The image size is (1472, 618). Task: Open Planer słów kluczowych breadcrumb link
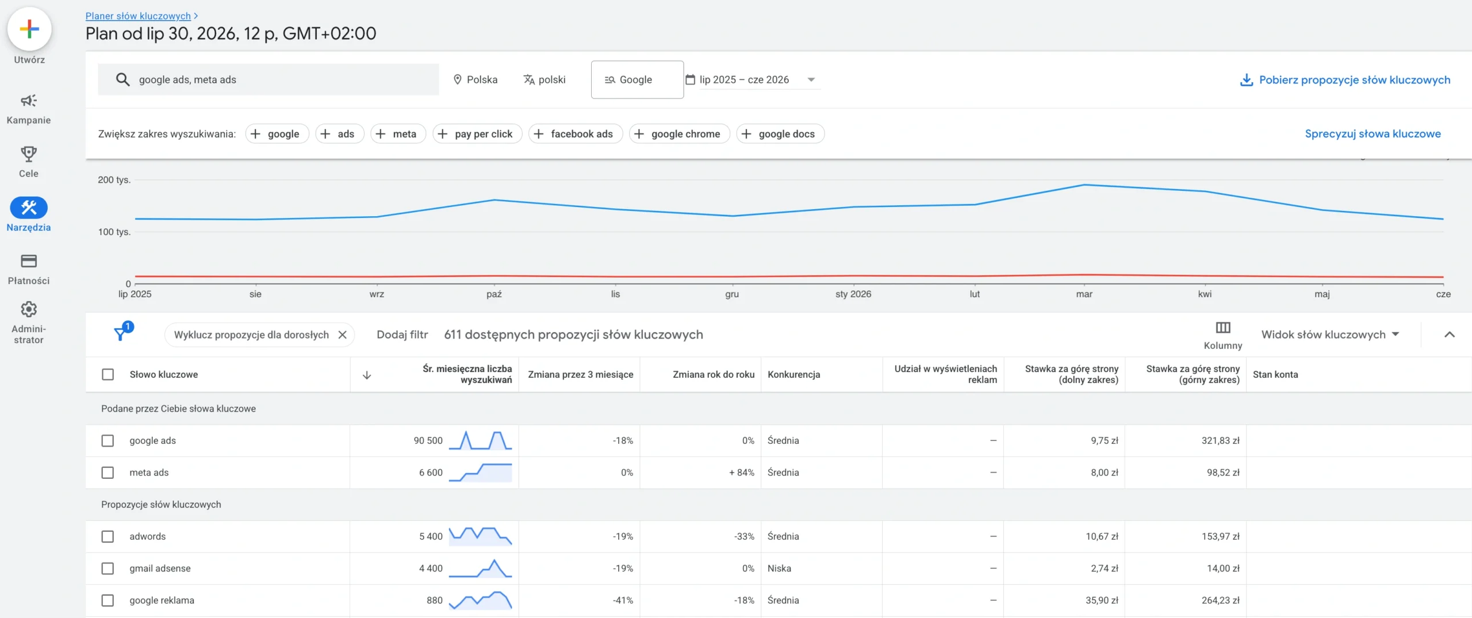[138, 16]
